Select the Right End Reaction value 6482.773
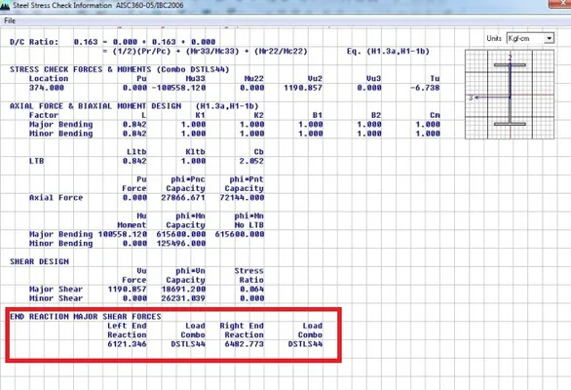571x390 pixels. pos(244,344)
